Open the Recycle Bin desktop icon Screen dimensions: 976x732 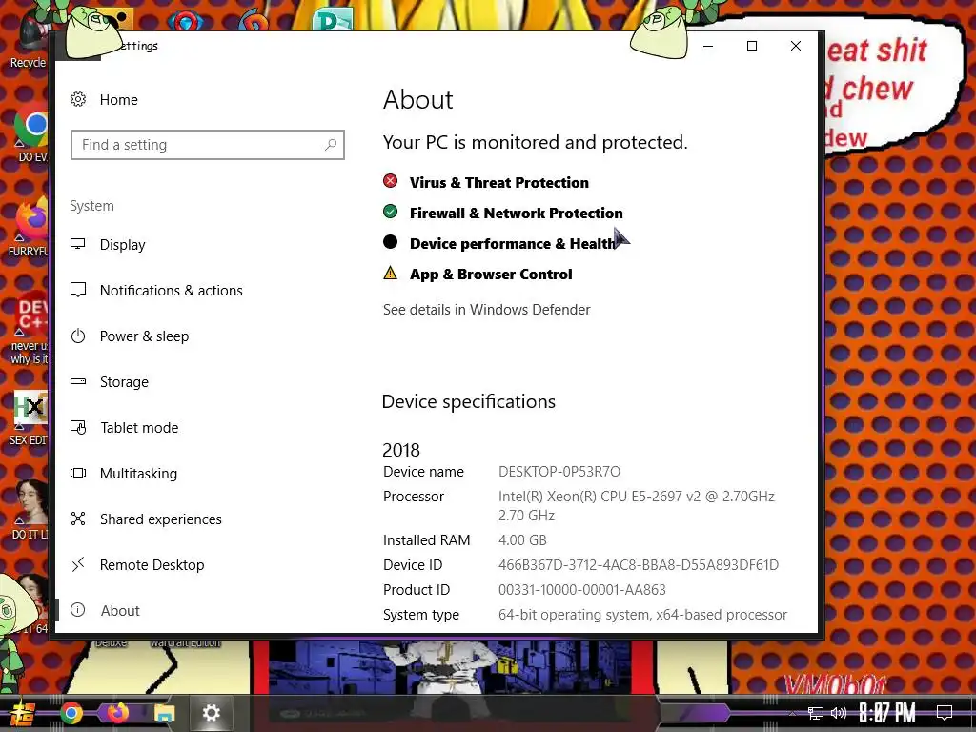click(x=28, y=40)
